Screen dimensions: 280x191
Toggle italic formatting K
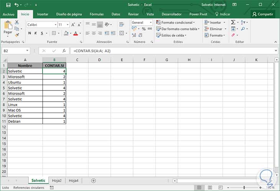coord(36,33)
